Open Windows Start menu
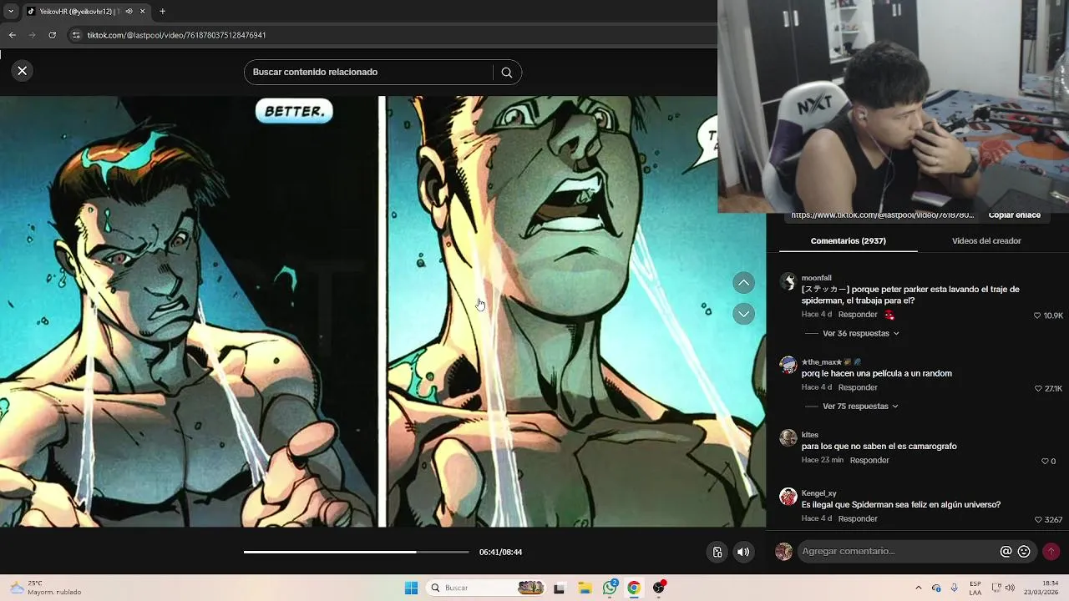This screenshot has height=601, width=1069. [x=411, y=588]
